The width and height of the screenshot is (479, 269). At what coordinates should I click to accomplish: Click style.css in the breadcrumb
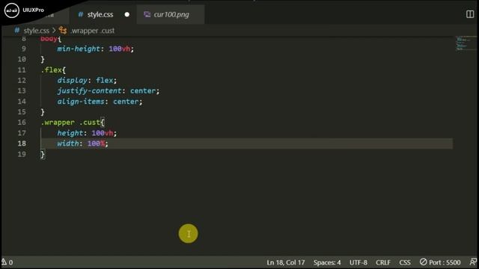[x=36, y=31]
